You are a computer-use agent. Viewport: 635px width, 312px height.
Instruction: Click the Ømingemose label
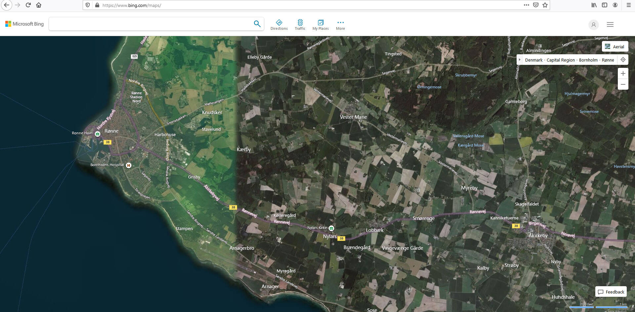click(x=429, y=87)
